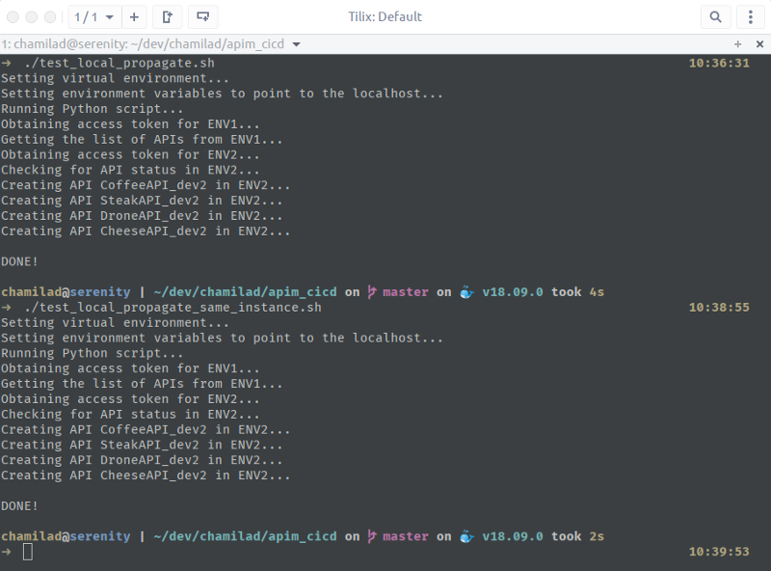Click first Creating API CheeseAPI_dev2 line

pyautogui.click(x=146, y=231)
